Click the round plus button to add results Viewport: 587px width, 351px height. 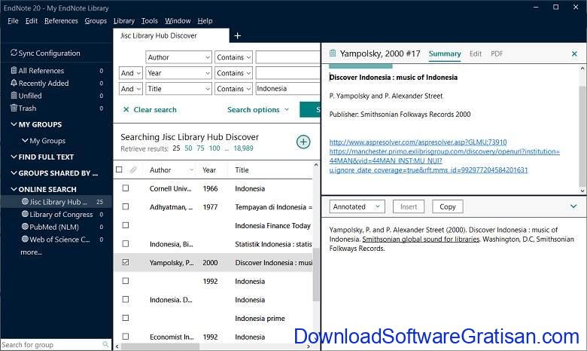303,142
